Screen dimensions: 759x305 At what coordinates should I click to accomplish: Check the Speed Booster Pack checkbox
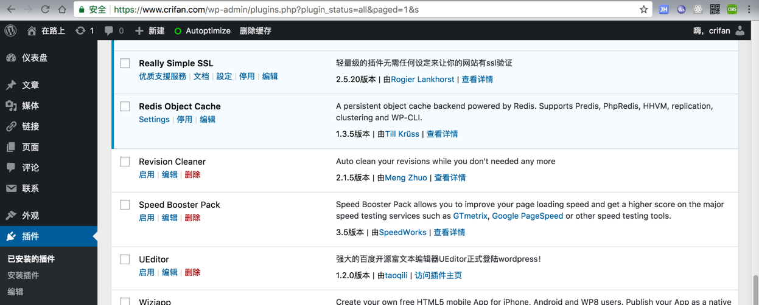125,205
